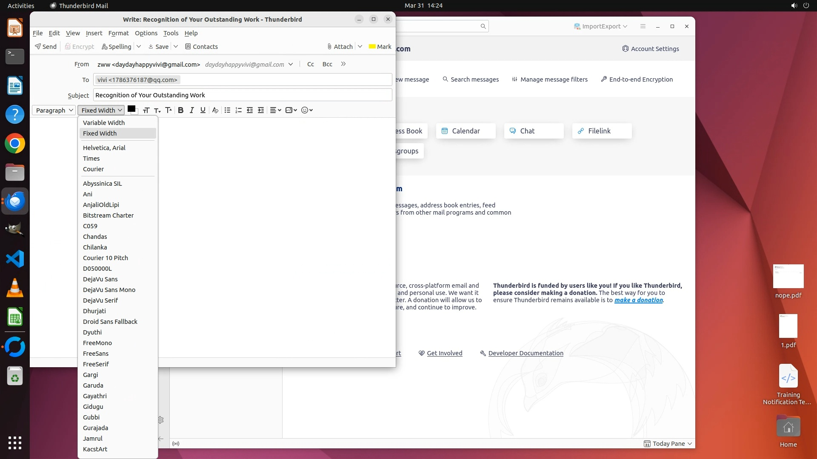
Task: Toggle italic formatting
Action: tap(191, 110)
